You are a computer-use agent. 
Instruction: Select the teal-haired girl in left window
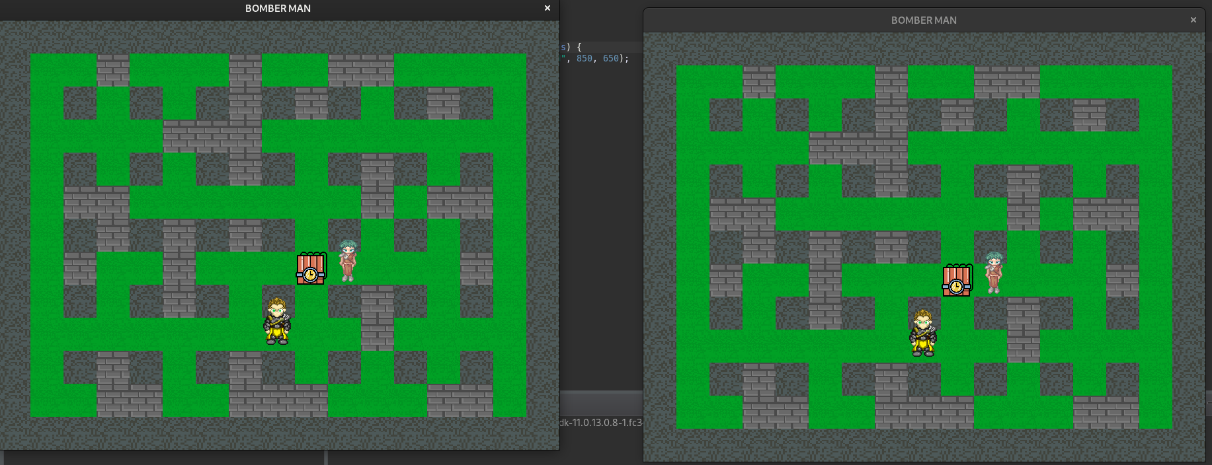click(x=348, y=261)
